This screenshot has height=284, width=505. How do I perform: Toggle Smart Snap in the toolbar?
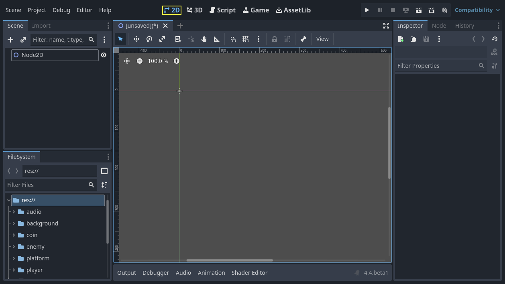coord(233,39)
